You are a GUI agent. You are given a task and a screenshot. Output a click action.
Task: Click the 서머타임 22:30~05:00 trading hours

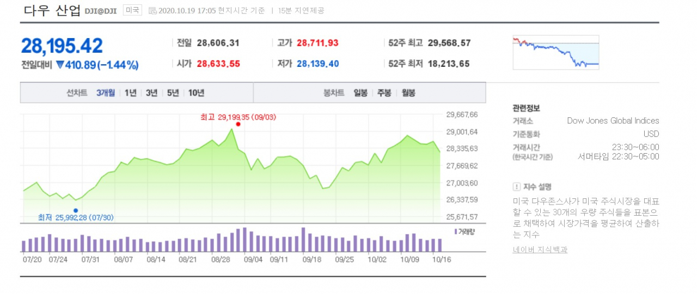tap(619, 157)
